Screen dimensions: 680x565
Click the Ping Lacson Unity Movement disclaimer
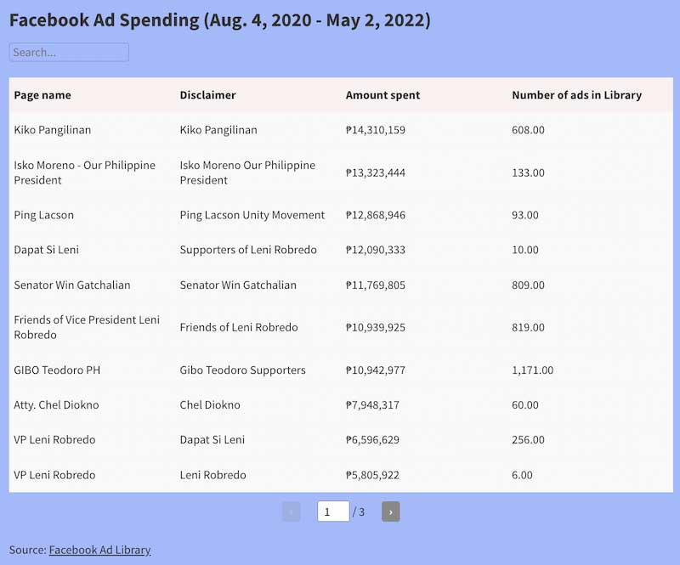click(252, 215)
